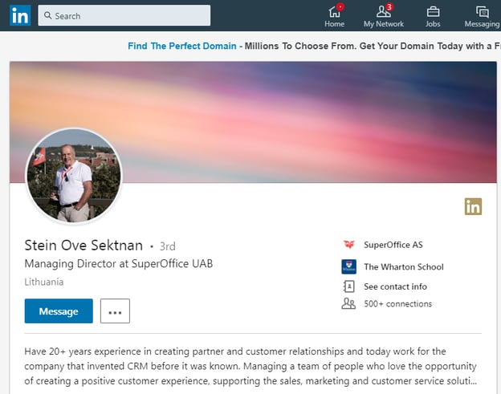Open the Messaging icon

pos(482,11)
